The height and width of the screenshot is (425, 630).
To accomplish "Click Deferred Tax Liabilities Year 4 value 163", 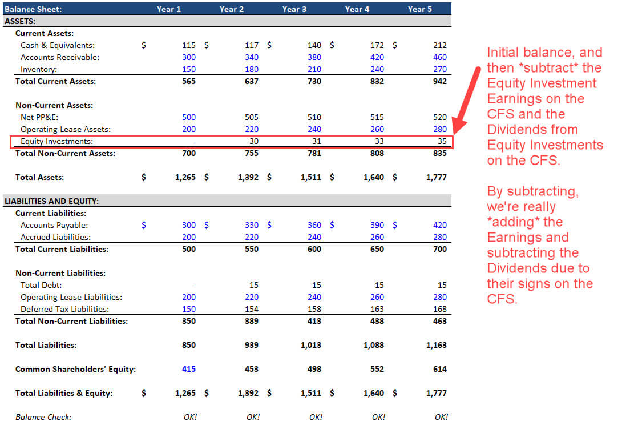I will click(377, 309).
